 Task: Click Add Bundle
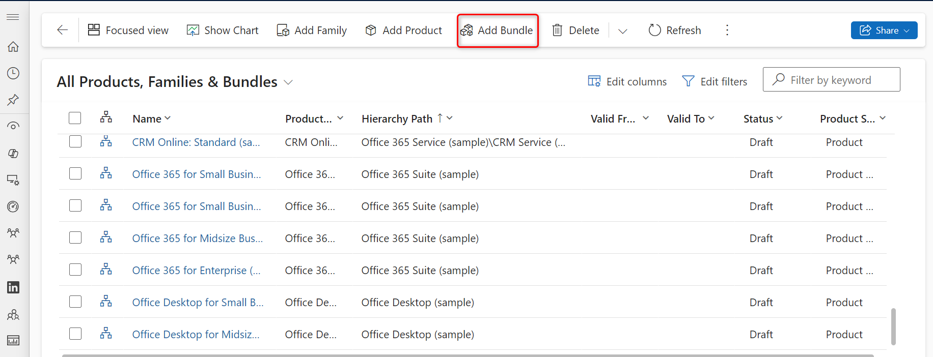pos(497,30)
